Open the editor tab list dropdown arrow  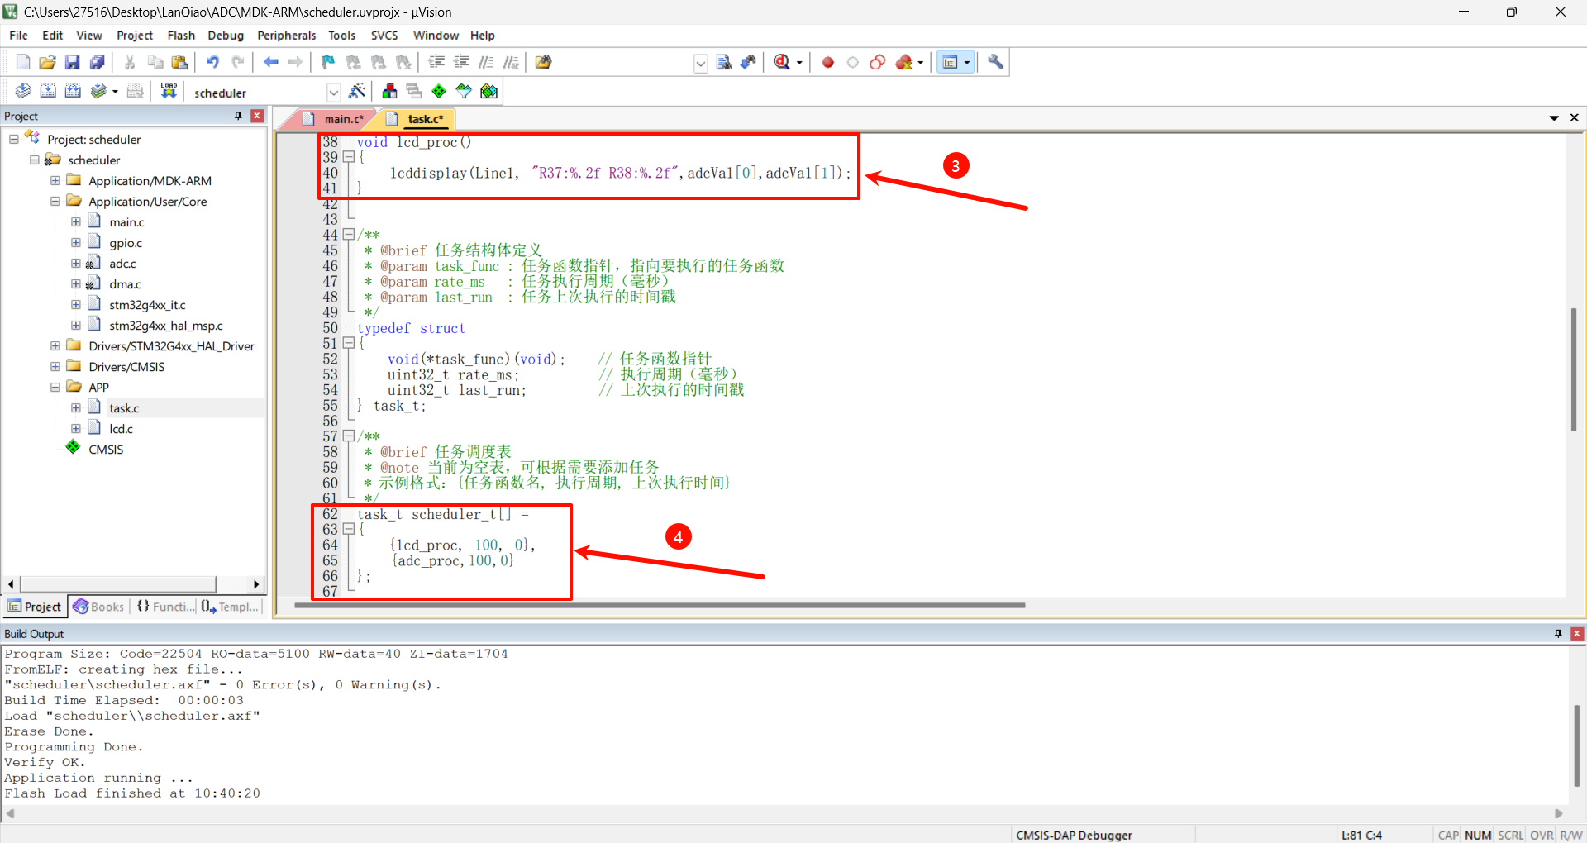1554,118
